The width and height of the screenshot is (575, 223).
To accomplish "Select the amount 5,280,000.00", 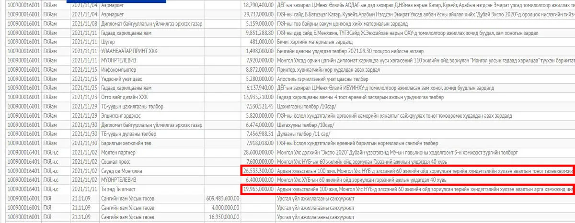I will pyautogui.click(x=260, y=79).
